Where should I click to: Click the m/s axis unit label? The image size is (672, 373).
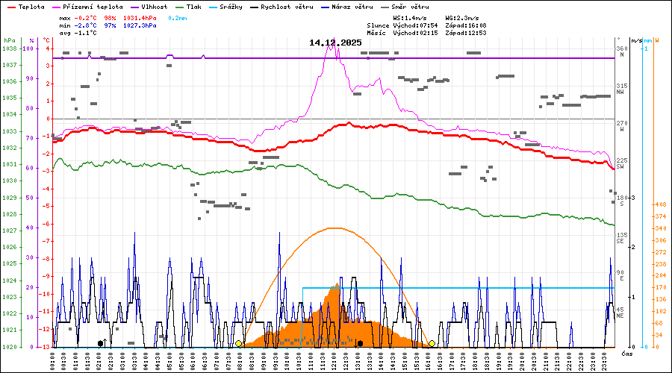tap(635, 40)
